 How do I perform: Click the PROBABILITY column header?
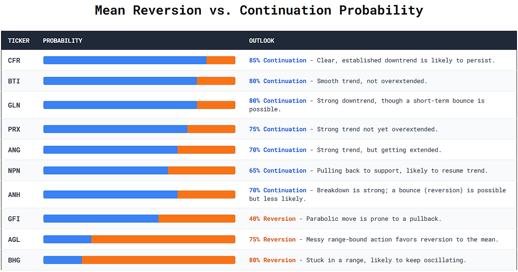click(62, 41)
